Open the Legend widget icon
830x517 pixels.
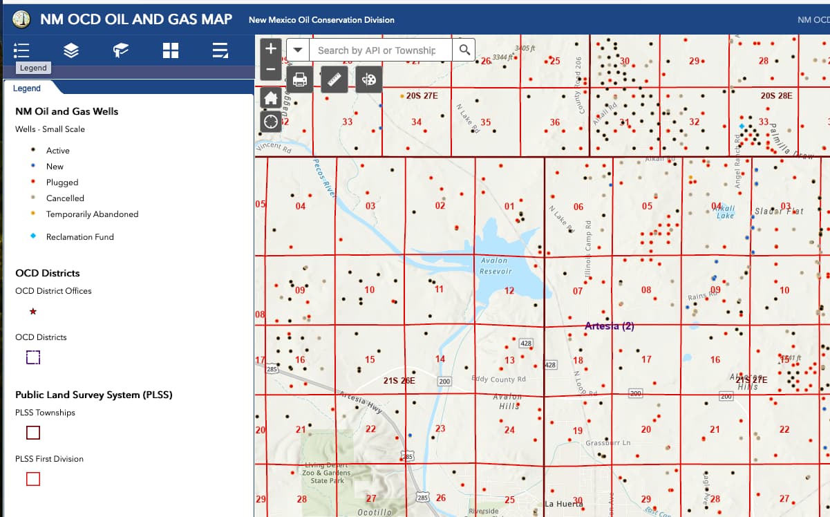coord(21,50)
